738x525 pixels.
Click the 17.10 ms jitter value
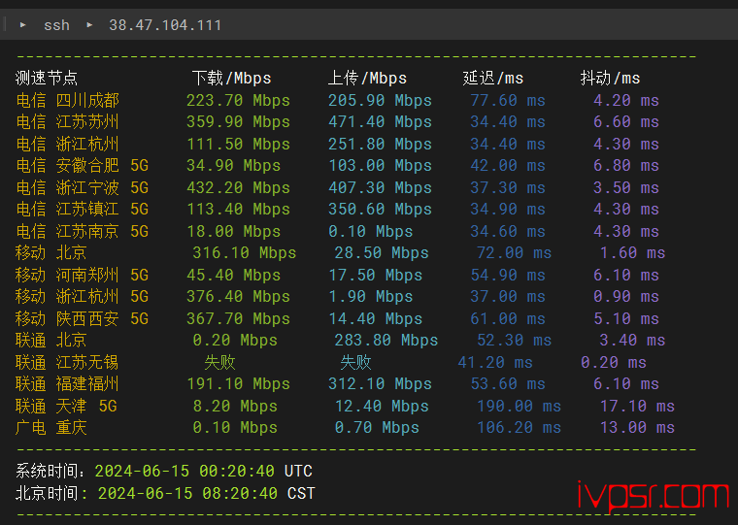pyautogui.click(x=637, y=406)
